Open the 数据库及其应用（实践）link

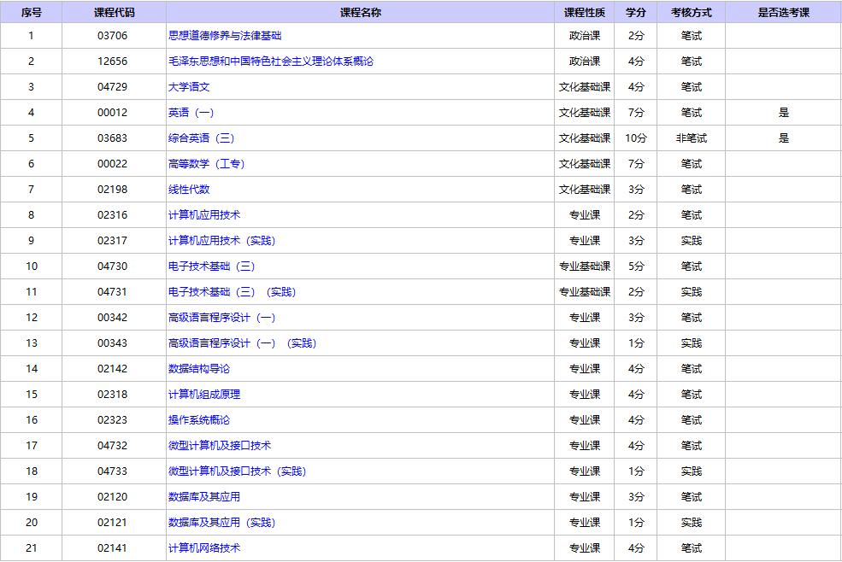(222, 522)
